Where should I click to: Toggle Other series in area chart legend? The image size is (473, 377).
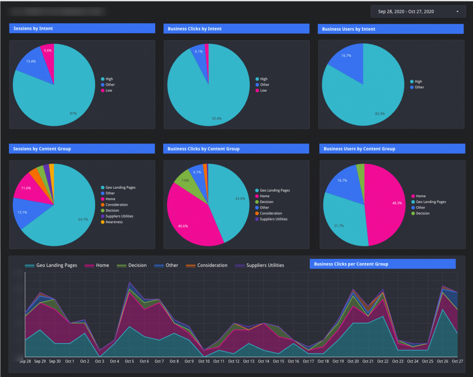point(166,265)
